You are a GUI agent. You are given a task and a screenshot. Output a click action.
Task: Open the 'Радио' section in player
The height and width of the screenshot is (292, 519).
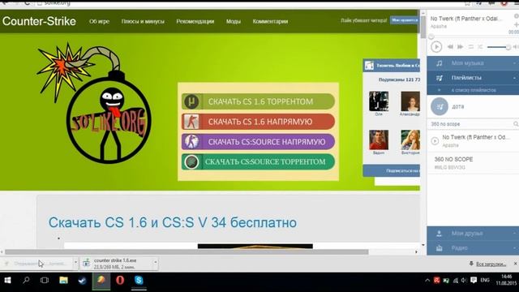473,248
